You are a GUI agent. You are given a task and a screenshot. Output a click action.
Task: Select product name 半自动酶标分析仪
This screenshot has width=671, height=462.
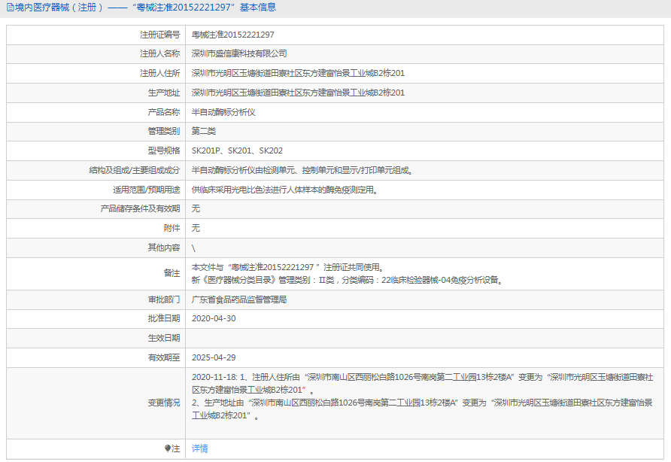point(223,112)
